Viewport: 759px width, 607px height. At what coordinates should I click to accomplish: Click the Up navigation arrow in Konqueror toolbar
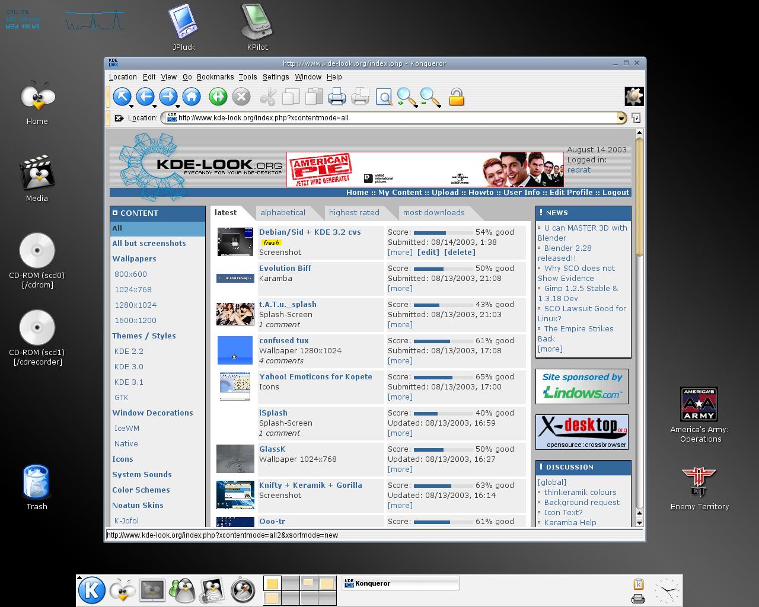[x=122, y=97]
